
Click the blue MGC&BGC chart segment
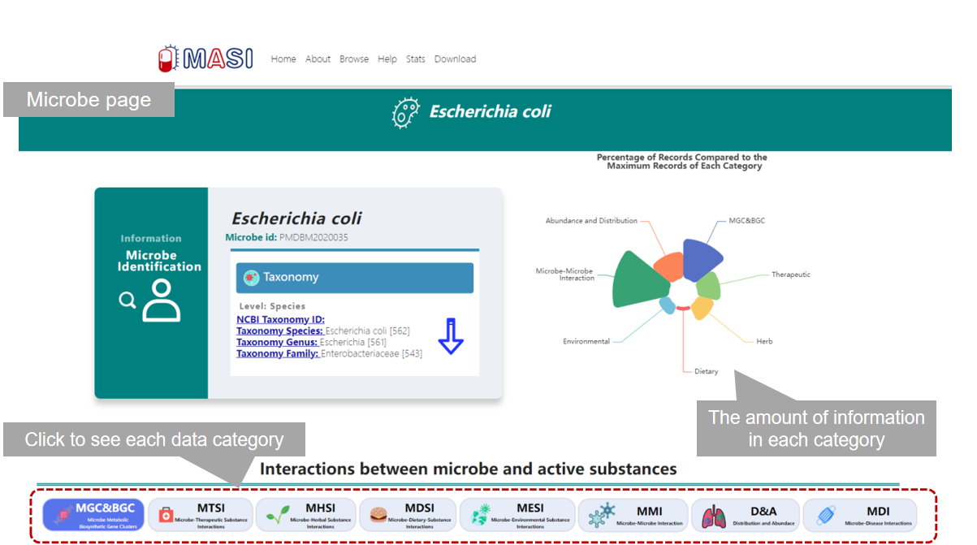[x=700, y=260]
